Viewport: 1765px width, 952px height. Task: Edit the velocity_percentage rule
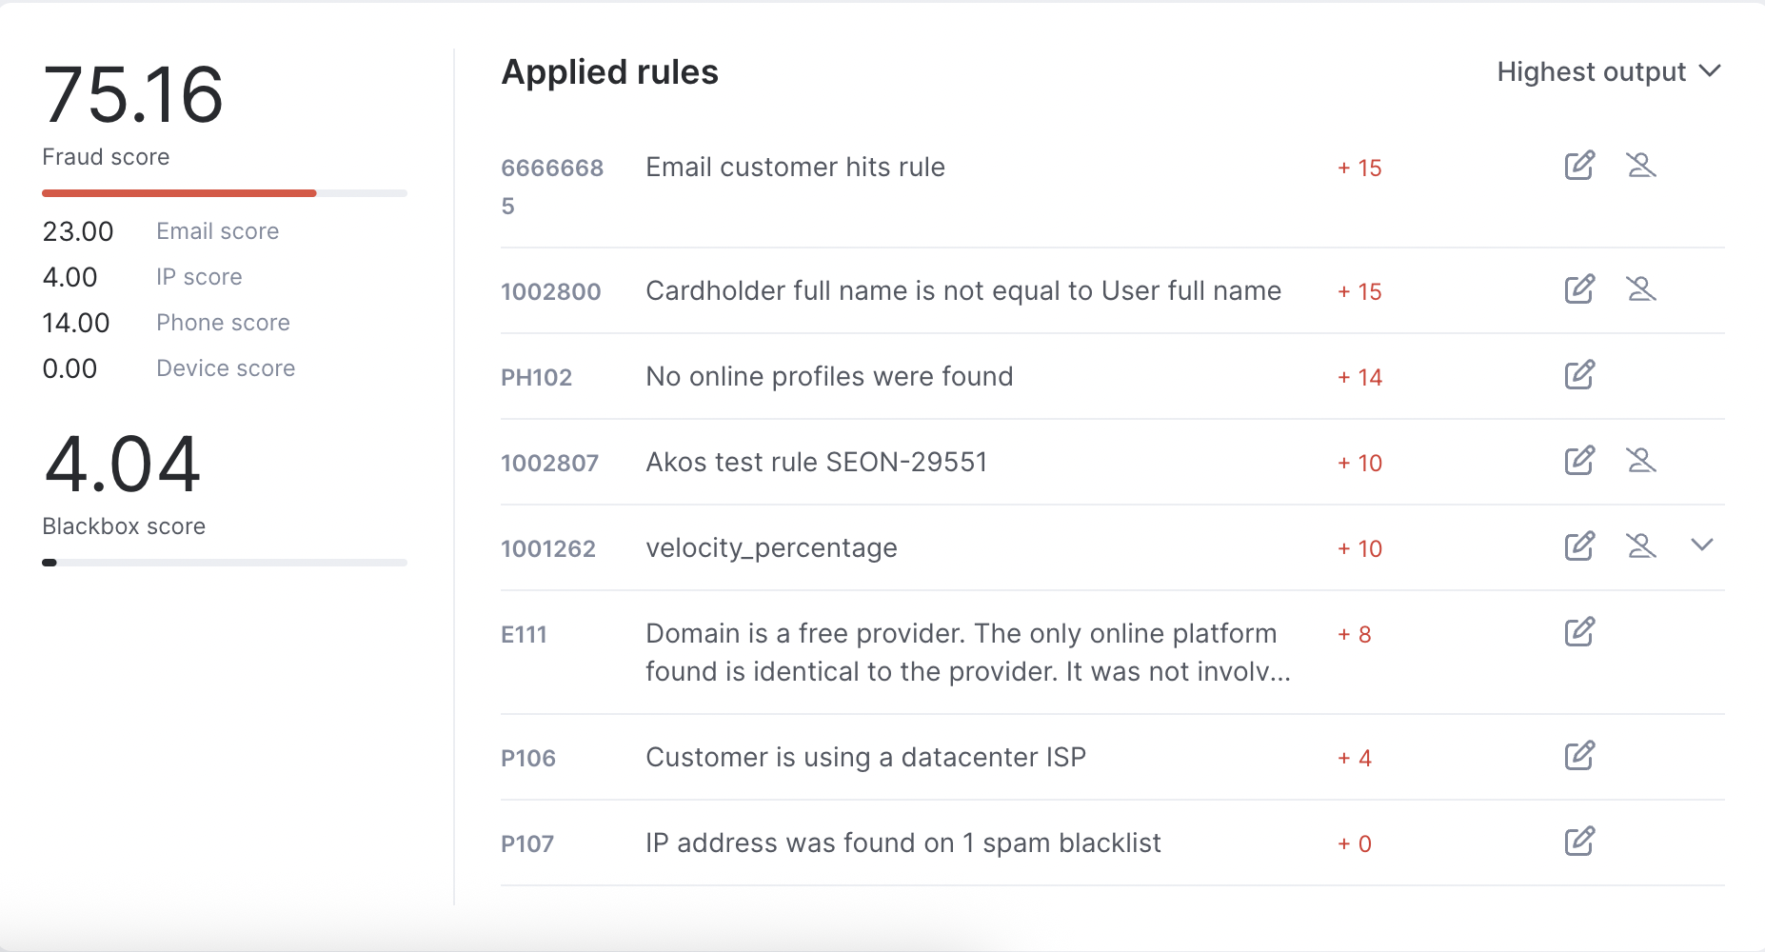(1579, 546)
